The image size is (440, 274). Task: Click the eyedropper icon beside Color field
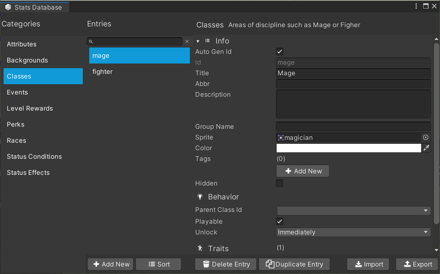426,148
